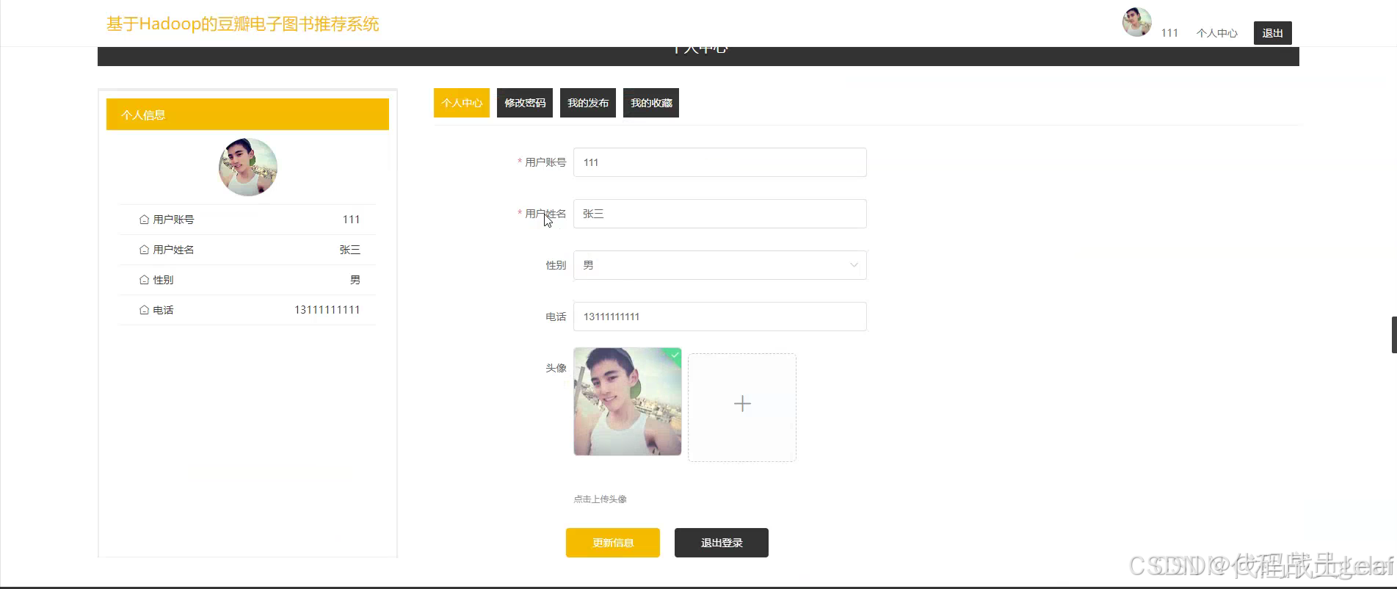Switch to the 个人中心 tab
The height and width of the screenshot is (589, 1397).
coord(462,103)
